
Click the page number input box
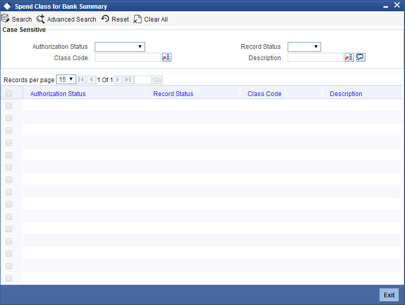pos(143,80)
